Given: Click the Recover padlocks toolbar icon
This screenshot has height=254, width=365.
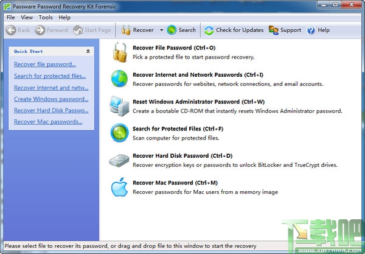Looking at the screenshot, I should tap(126, 30).
